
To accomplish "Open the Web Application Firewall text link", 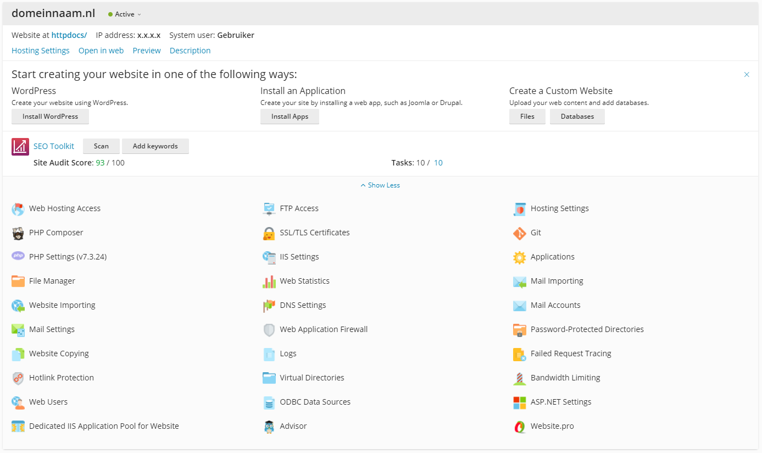I will [324, 329].
